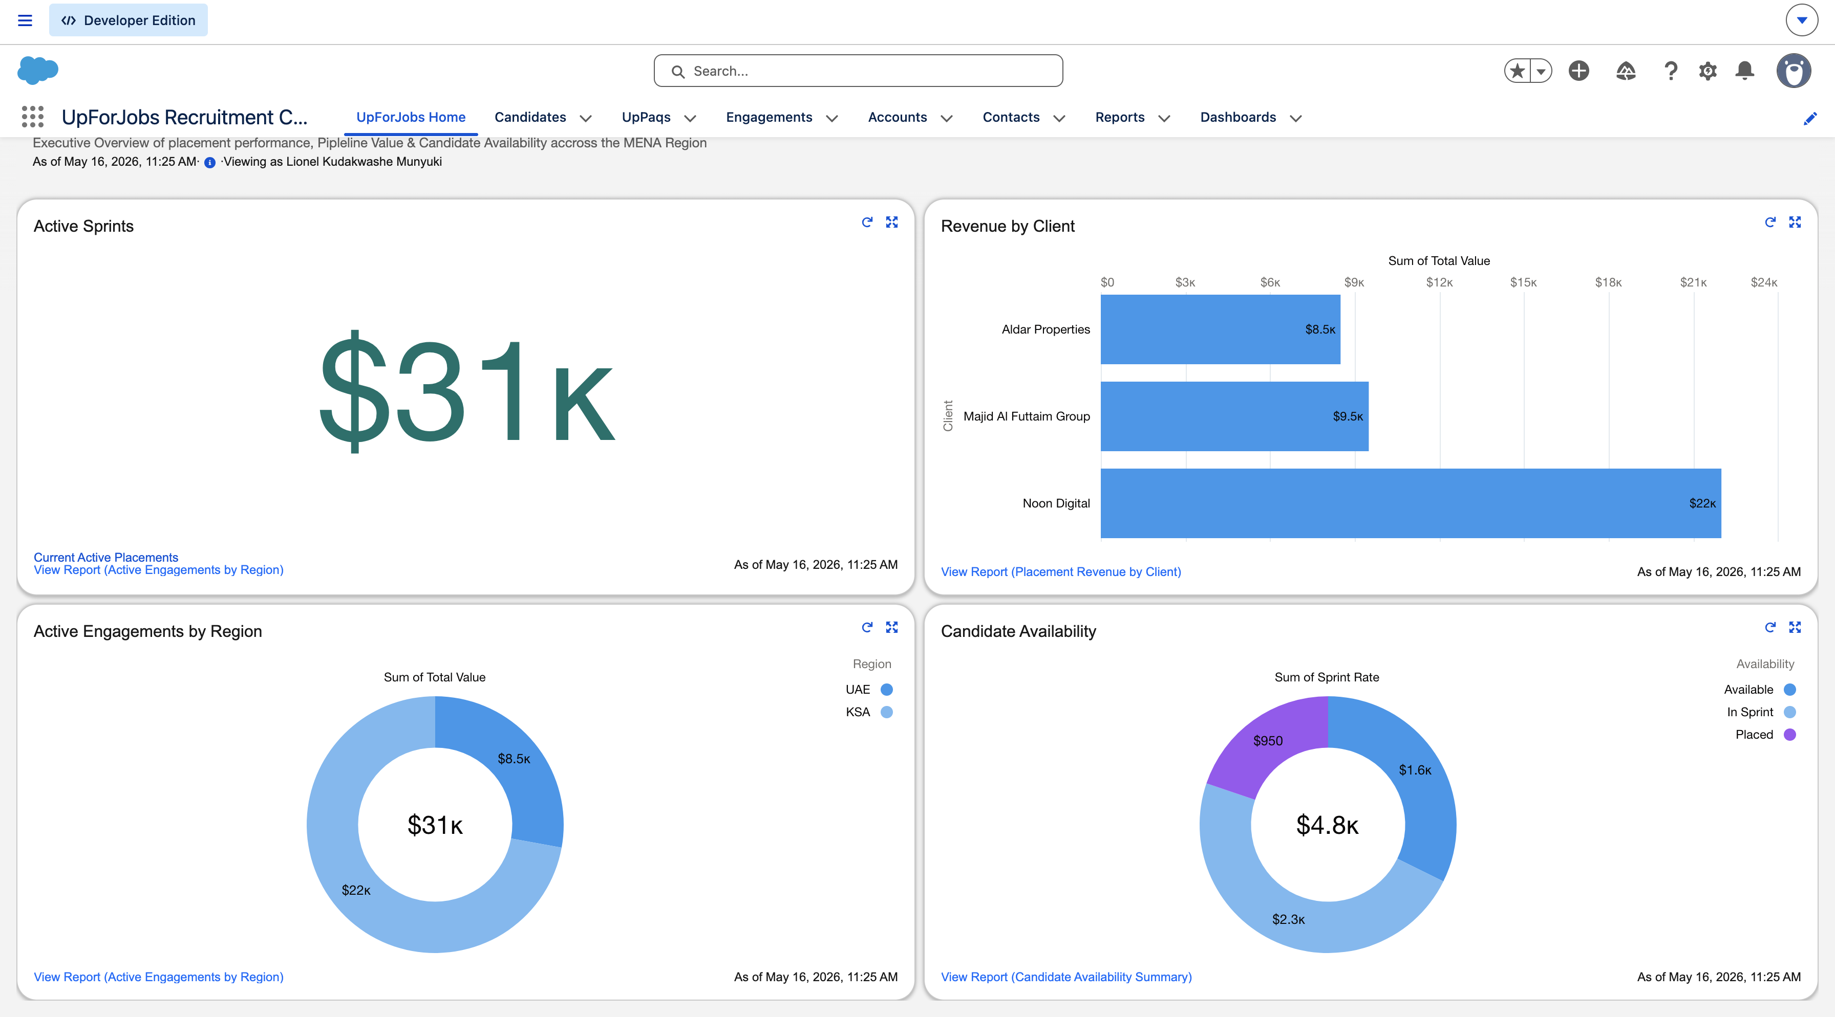Refresh Active Engagements by Region chart
Screen dimensions: 1835x1017
pos(867,627)
